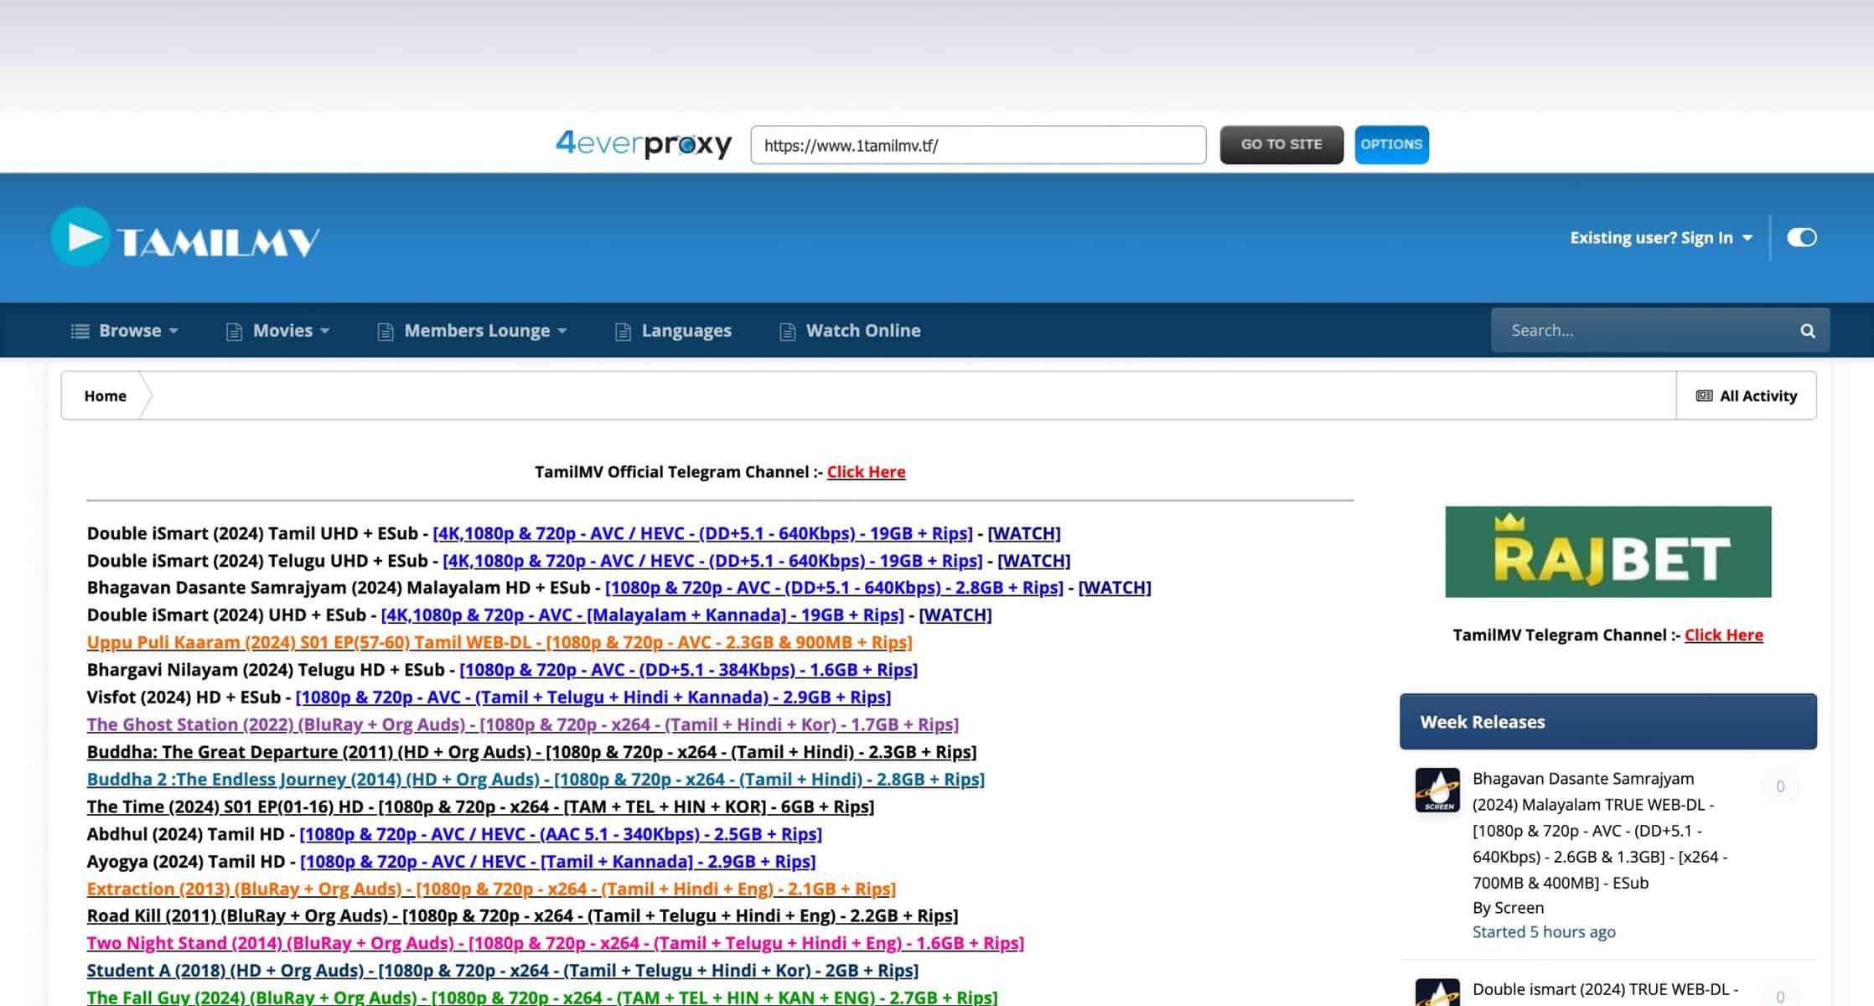Viewport: 1874px width, 1006px height.
Task: Open Road Kill (2011) BluRay link
Action: coord(522,916)
